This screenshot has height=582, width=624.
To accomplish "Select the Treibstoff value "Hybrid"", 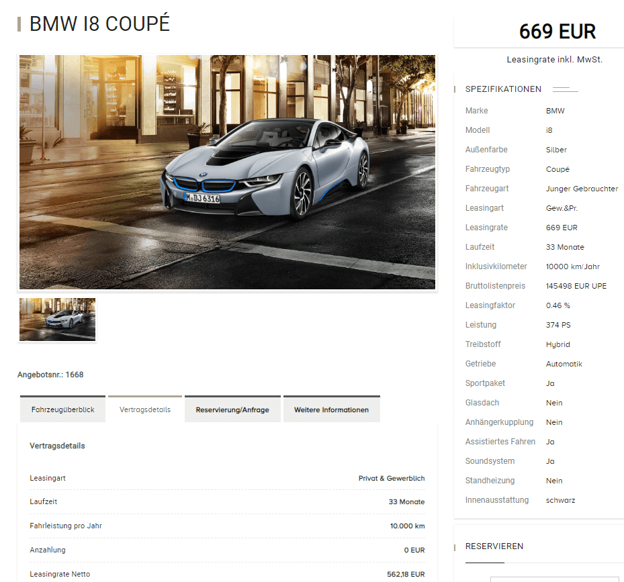I will pyautogui.click(x=558, y=344).
